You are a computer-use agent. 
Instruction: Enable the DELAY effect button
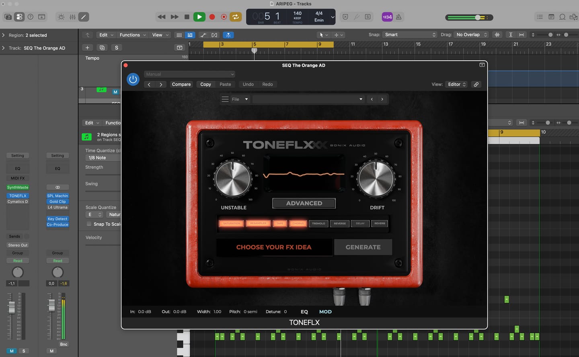[x=360, y=224]
